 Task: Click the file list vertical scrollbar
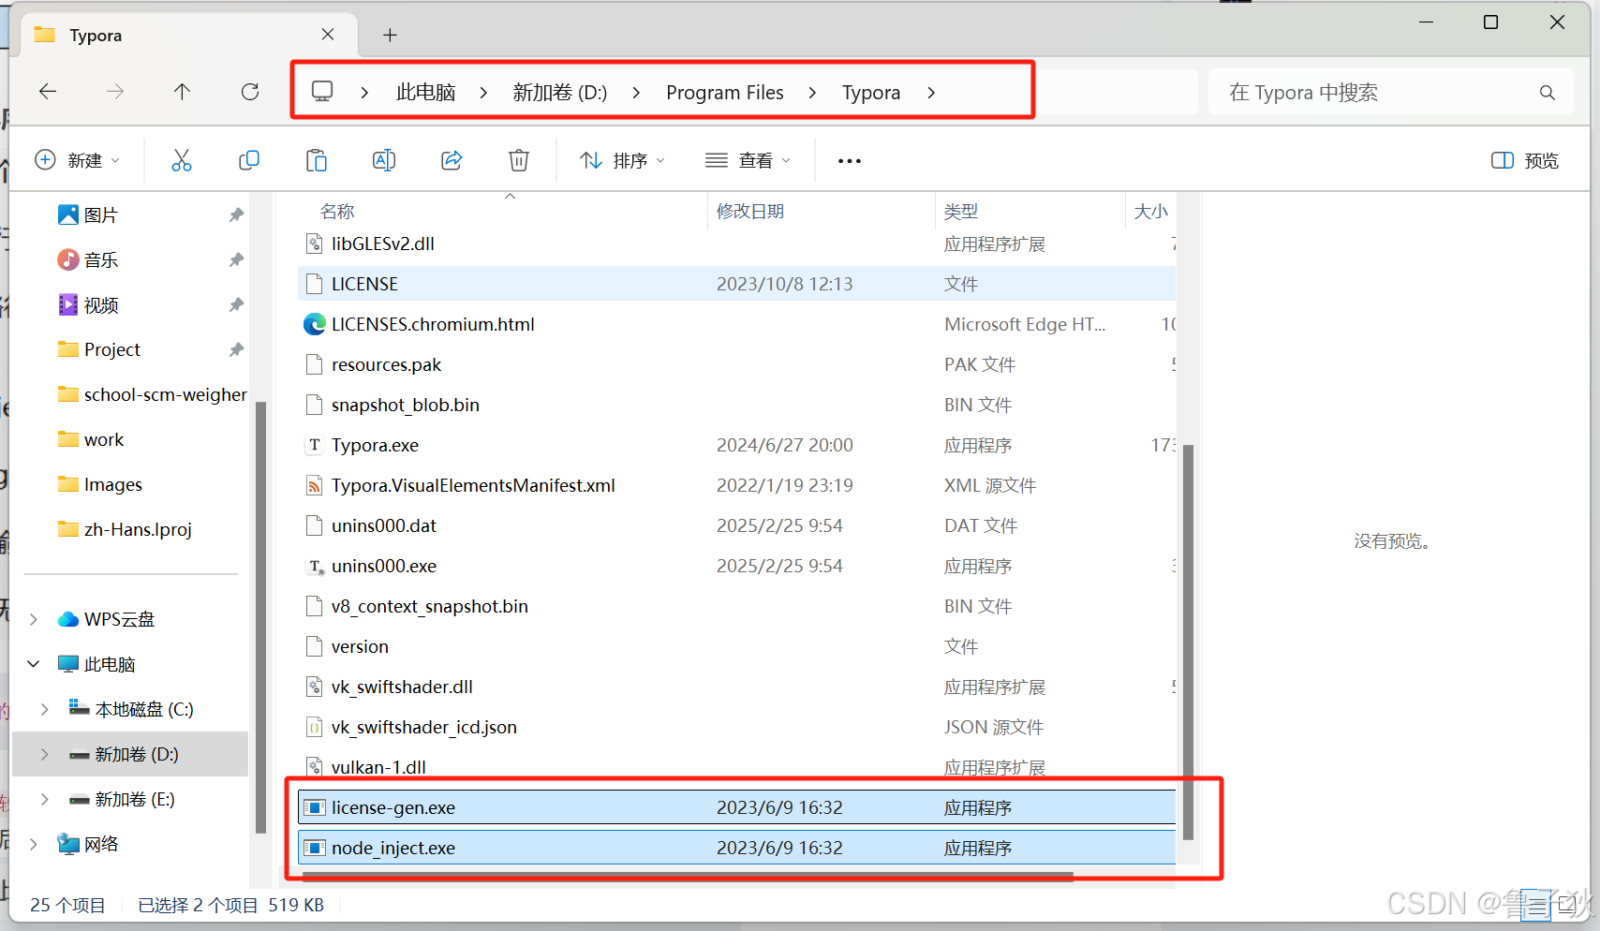(x=1188, y=642)
